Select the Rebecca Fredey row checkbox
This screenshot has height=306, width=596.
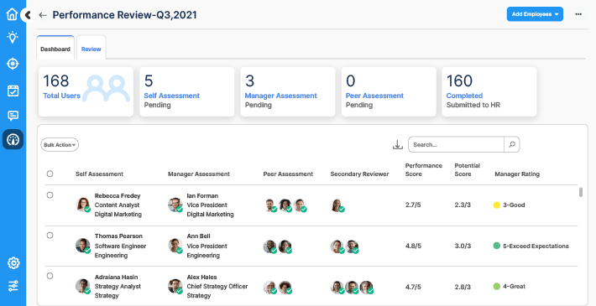pyautogui.click(x=50, y=195)
